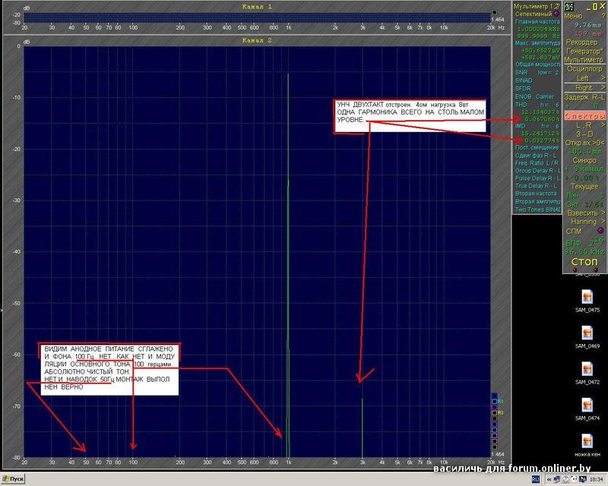Toggle the Селективный indicator in multimeter panel

[x=556, y=14]
